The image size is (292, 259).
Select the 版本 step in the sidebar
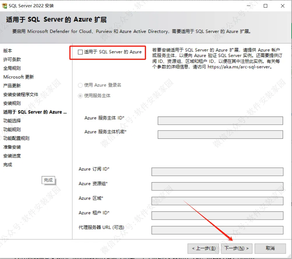[x=8, y=51]
